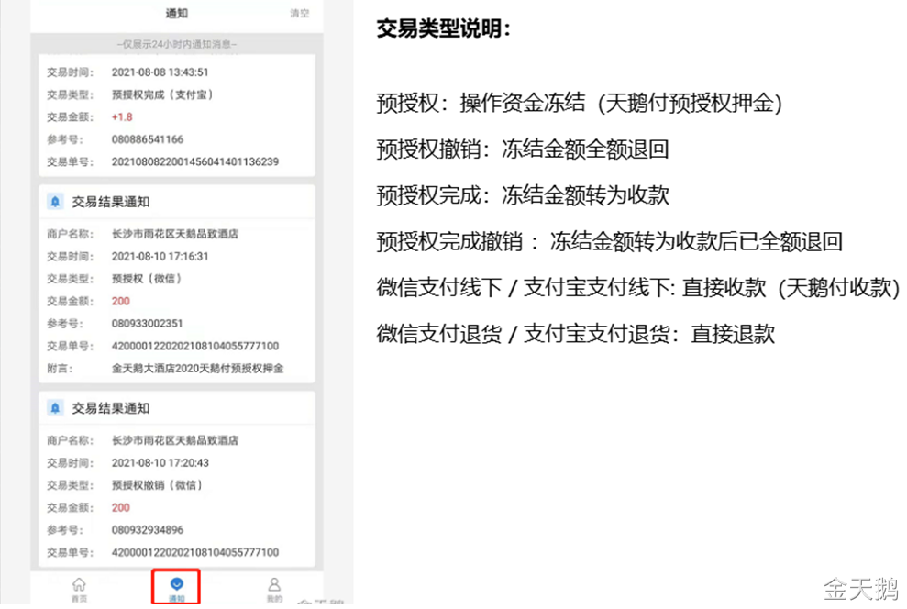Click the 预授权：操作资金冻结 explanation line
Viewport: 907px width, 609px height.
coord(580,103)
